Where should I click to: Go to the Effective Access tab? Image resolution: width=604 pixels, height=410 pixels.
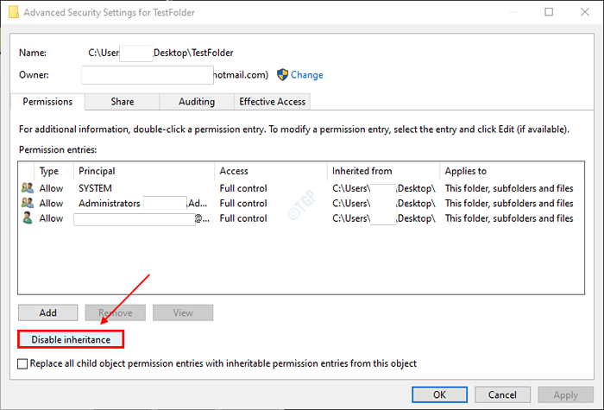click(x=272, y=102)
